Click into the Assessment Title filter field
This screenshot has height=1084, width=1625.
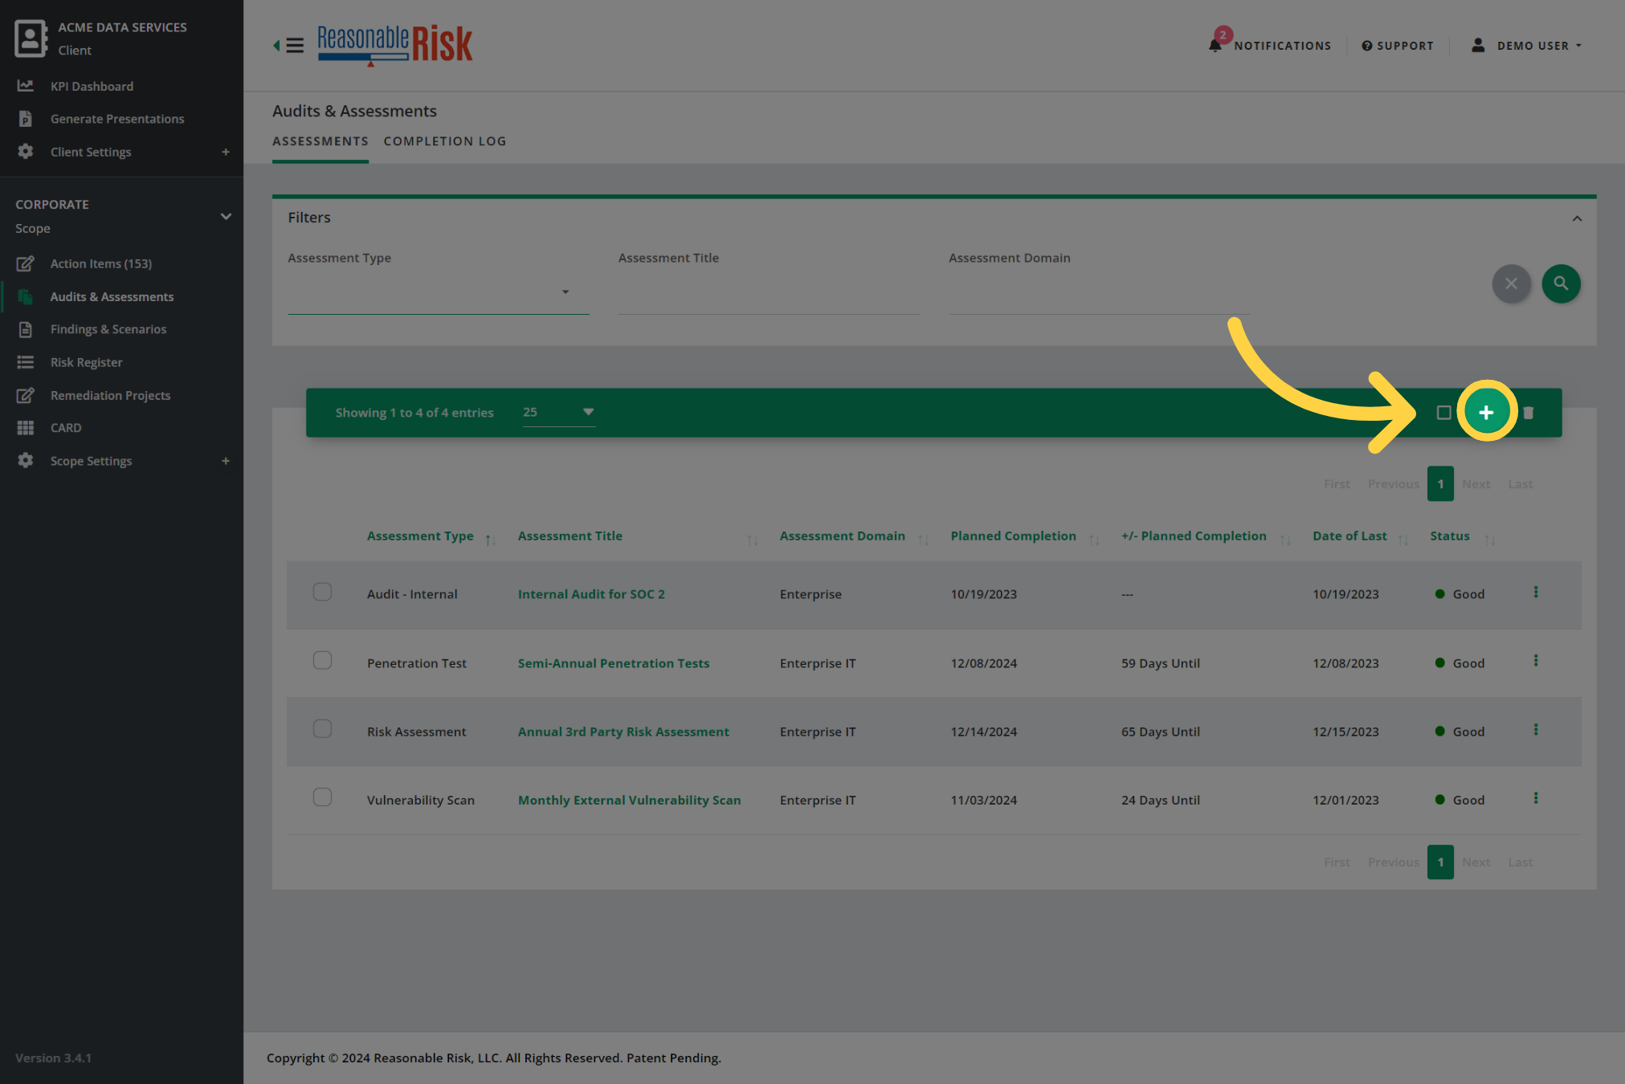pos(769,292)
